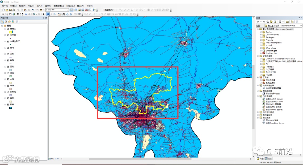Click the 长春 cyan symbol swatch
Viewport: 303px width, 165px height.
(11, 108)
